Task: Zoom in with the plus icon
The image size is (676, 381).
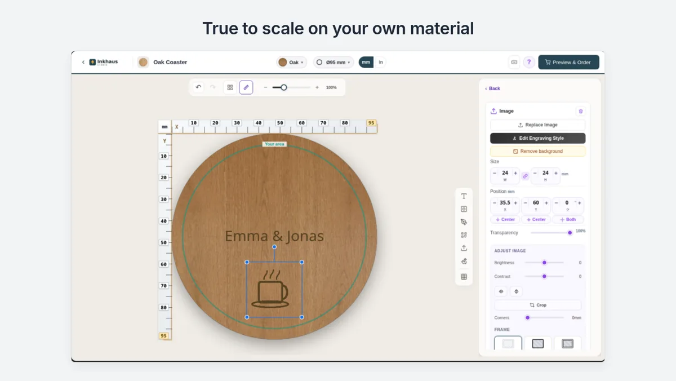Action: (317, 87)
